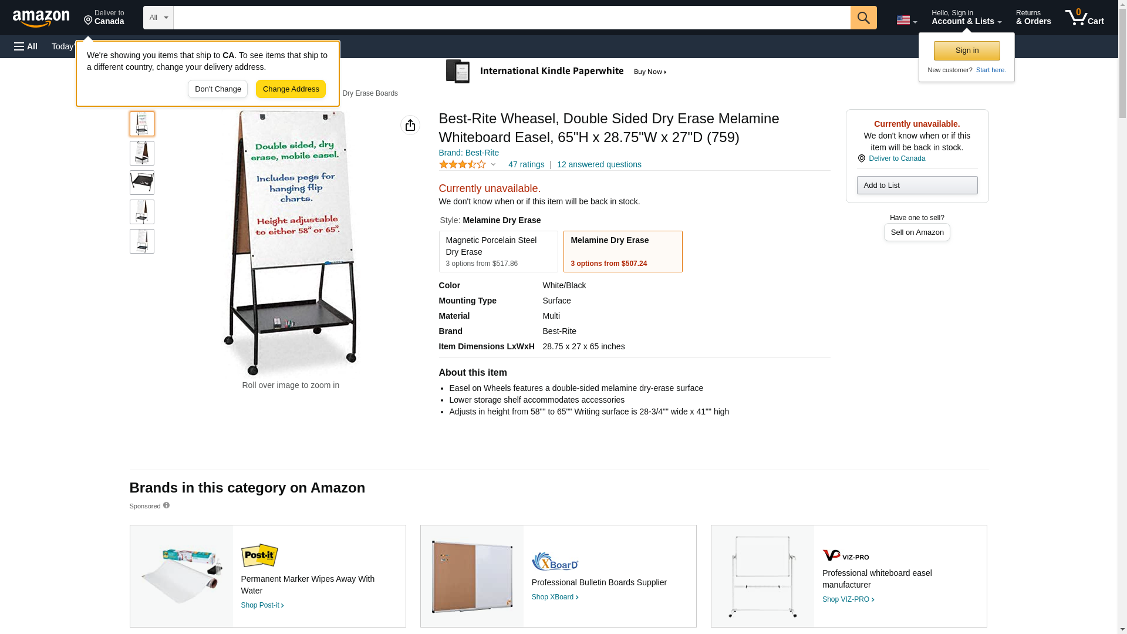Click the XBoard brand logo

pyautogui.click(x=555, y=561)
